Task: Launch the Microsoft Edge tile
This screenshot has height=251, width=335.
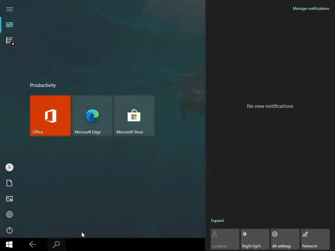Action: point(92,116)
